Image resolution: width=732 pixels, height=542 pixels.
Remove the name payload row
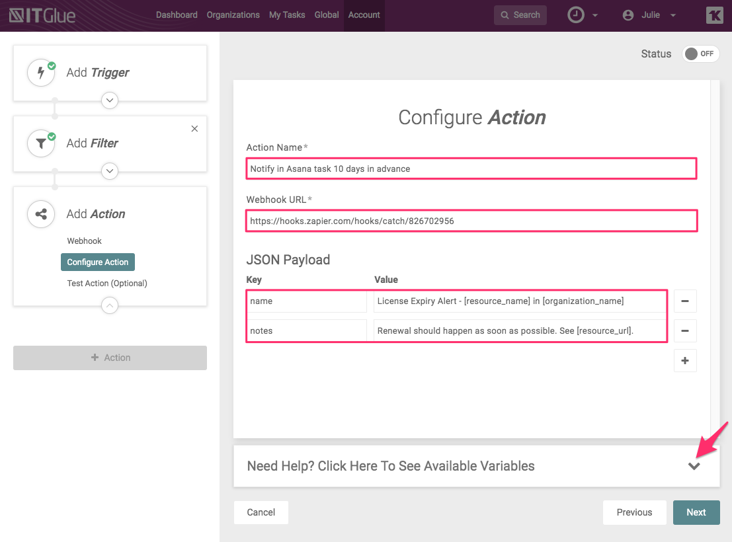684,301
